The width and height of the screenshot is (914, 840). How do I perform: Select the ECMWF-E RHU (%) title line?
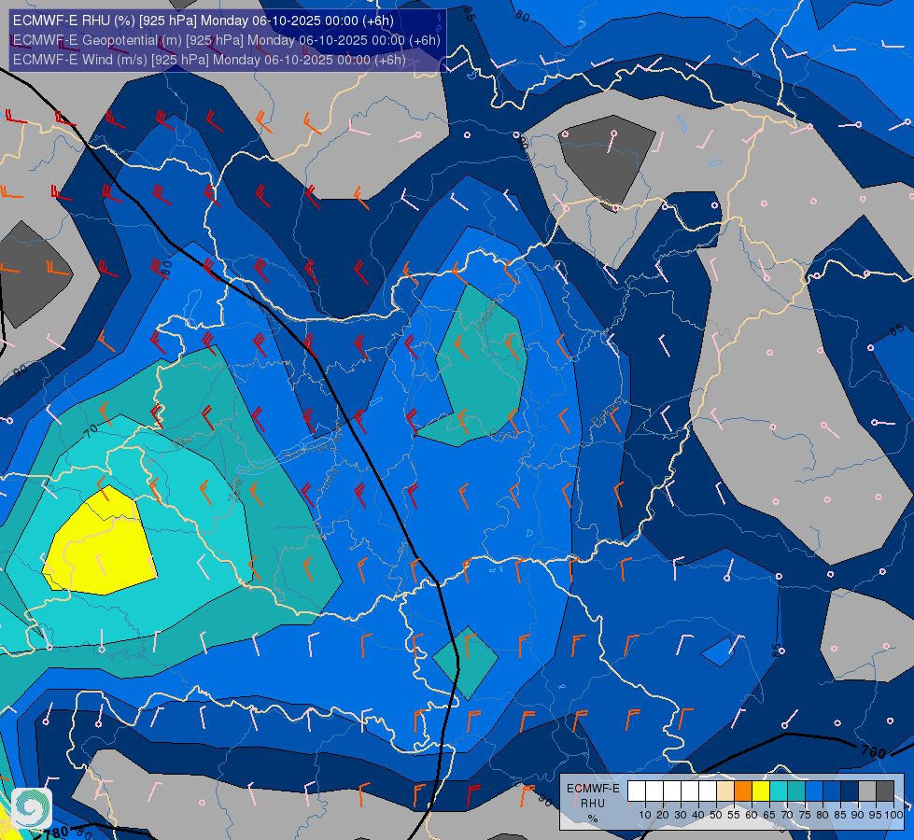[x=203, y=21]
